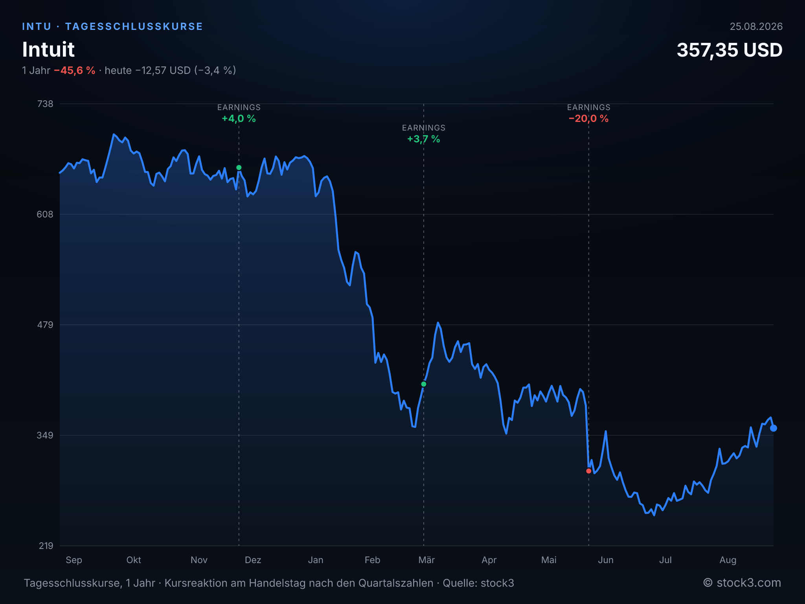Select the EARNINGS label above "+3,7 %"
This screenshot has height=604, width=805.
[x=423, y=128]
